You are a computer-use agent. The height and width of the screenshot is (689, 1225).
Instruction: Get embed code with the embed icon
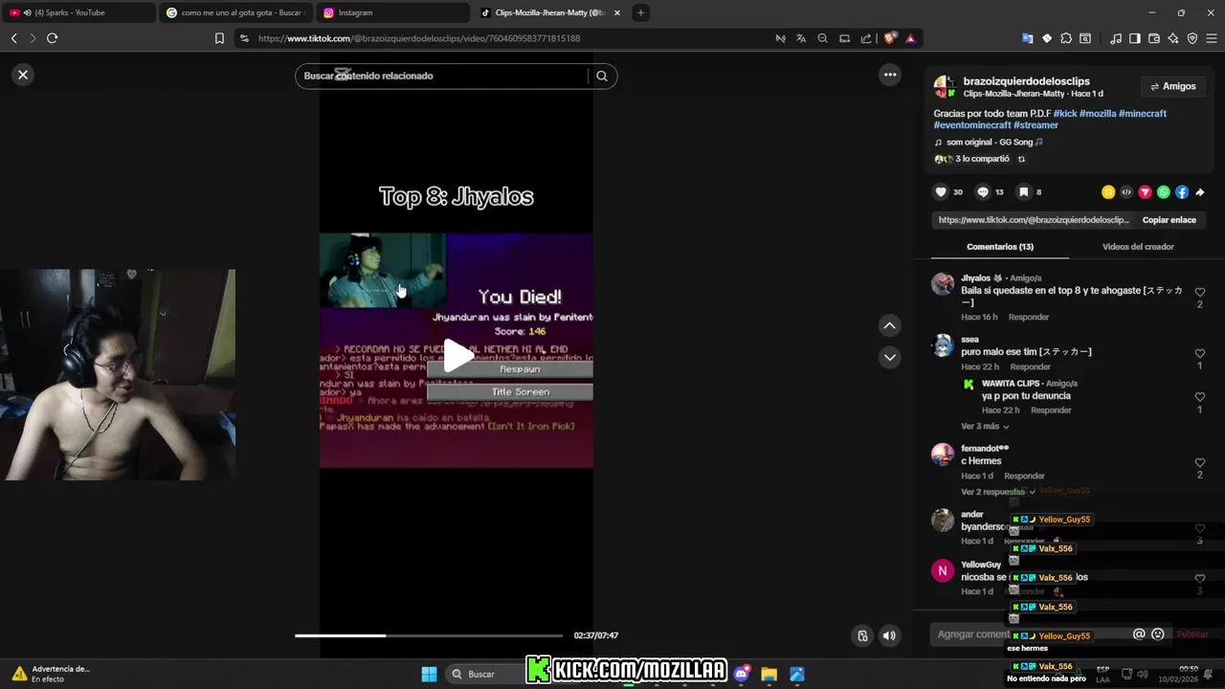tap(1126, 192)
